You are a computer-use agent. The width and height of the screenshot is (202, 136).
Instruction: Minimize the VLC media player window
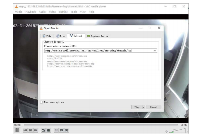[x=166, y=6]
